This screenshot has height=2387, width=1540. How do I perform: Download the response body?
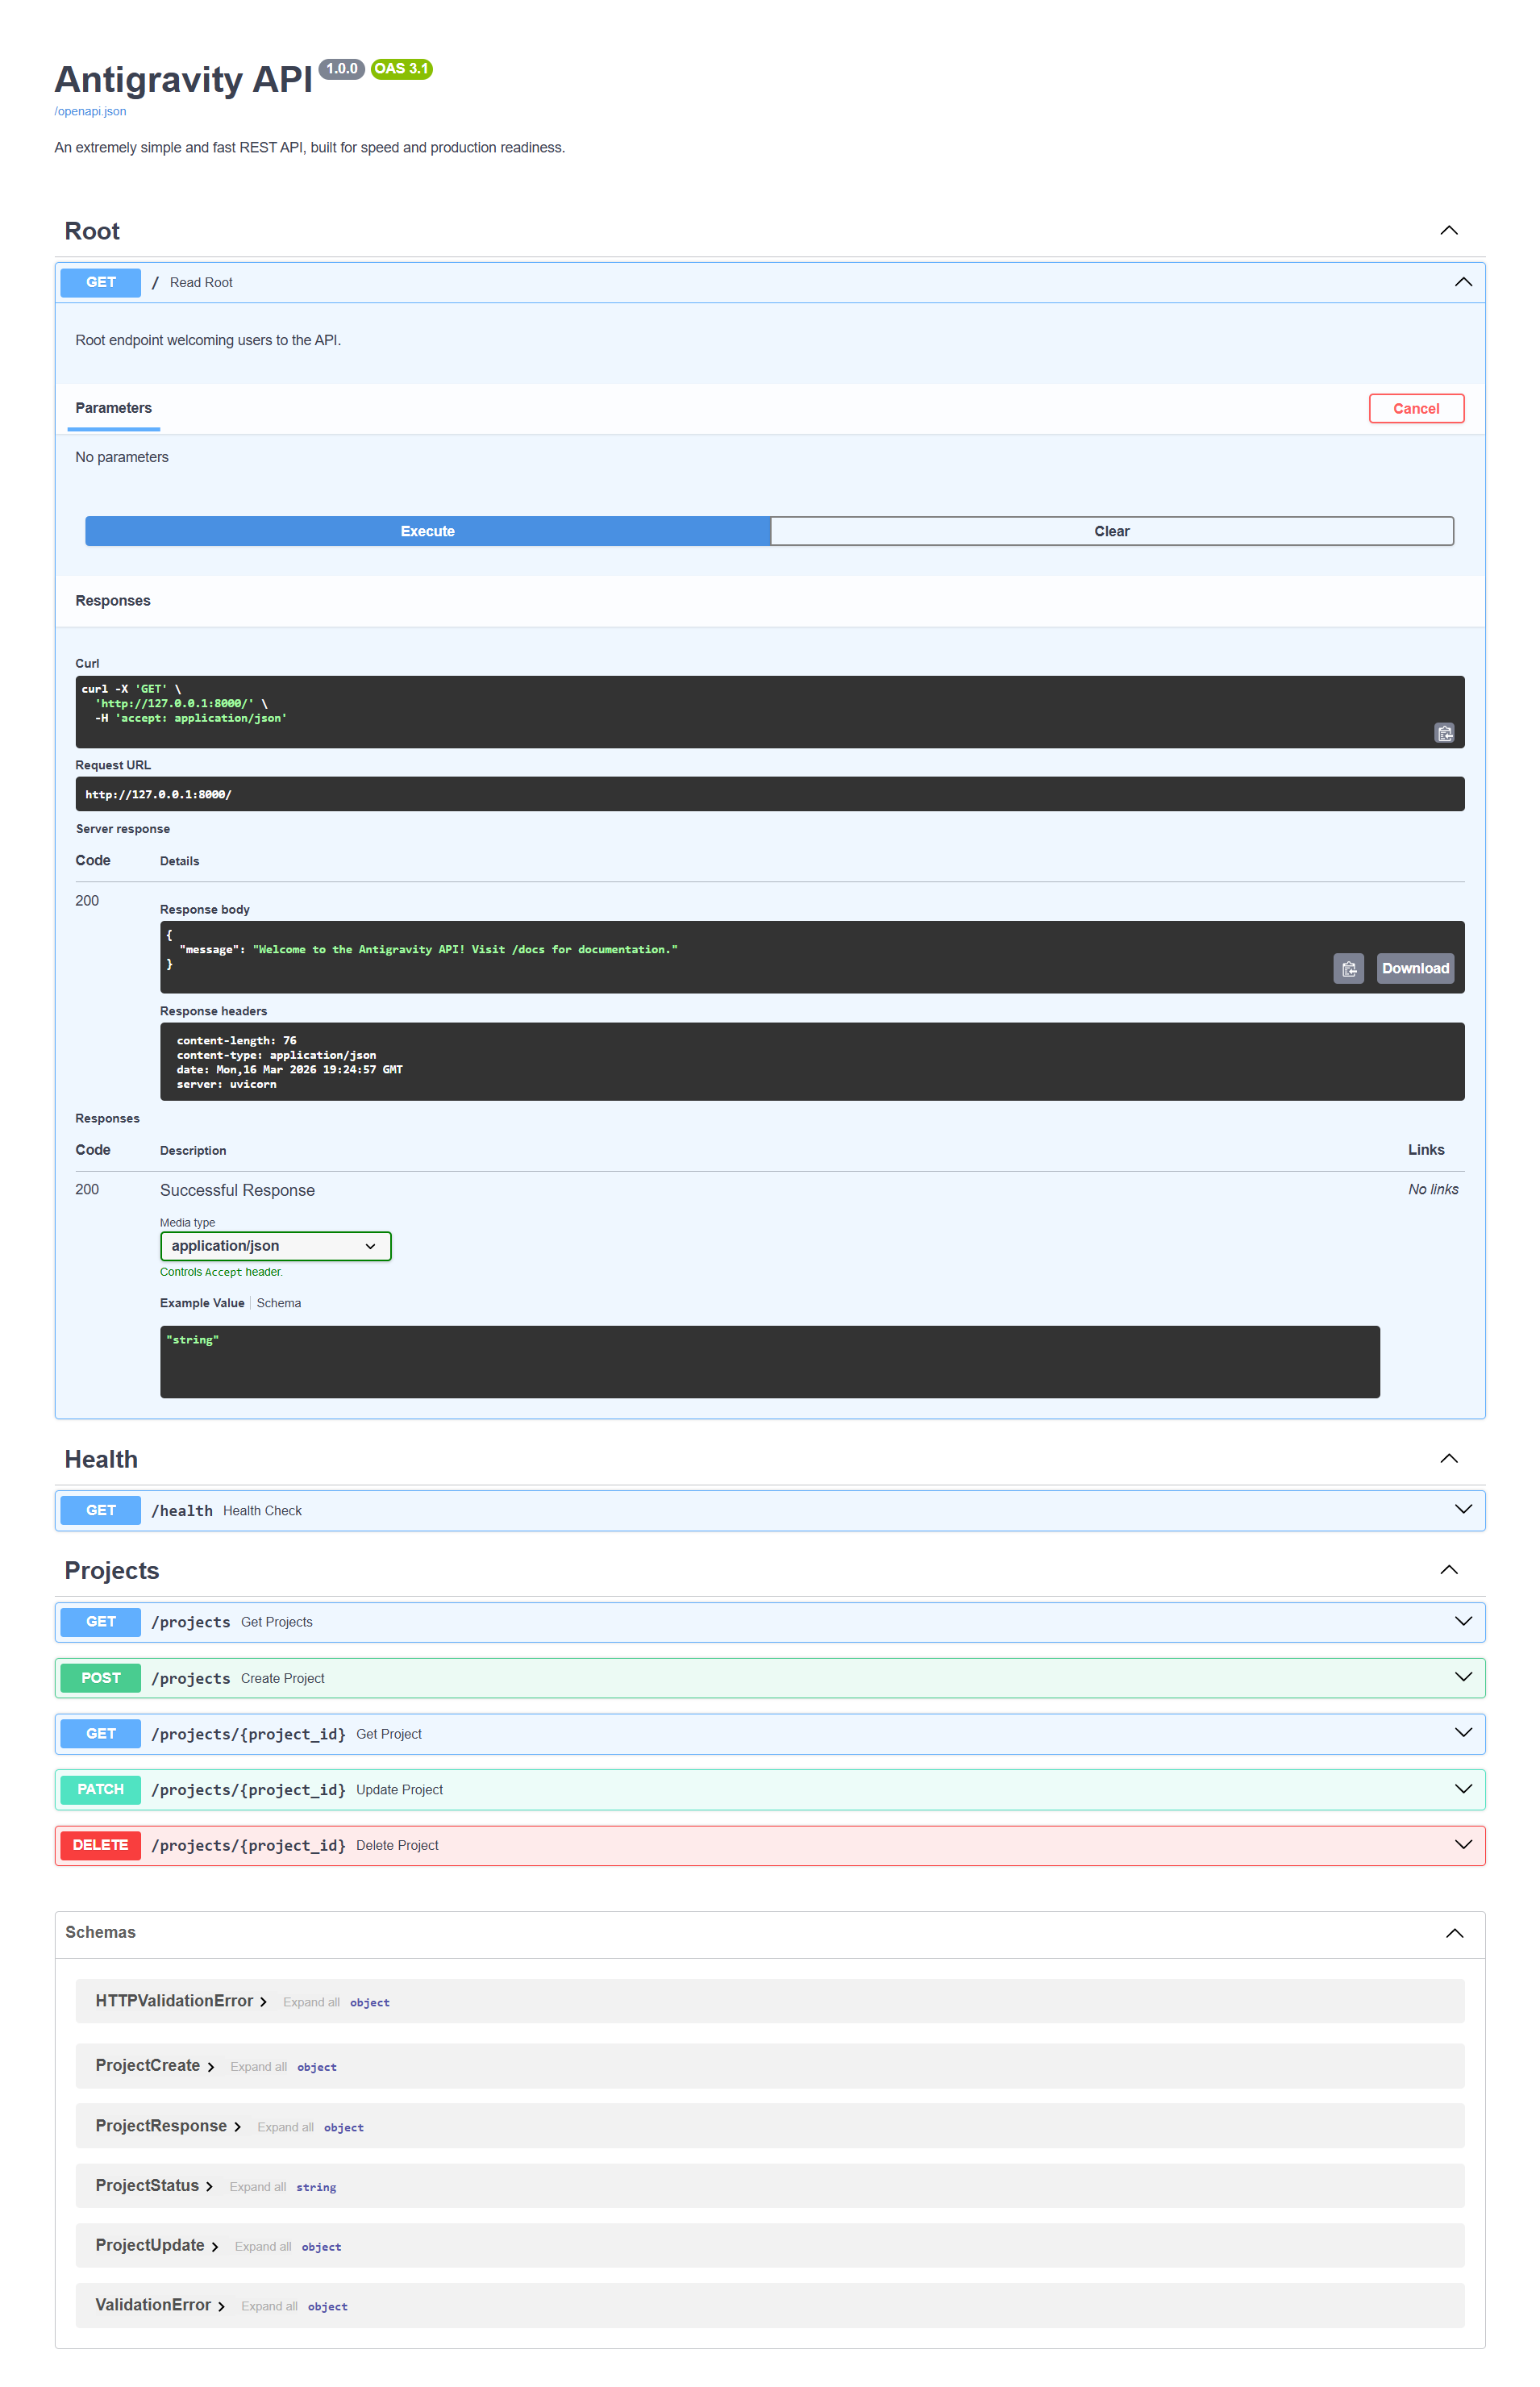(1414, 968)
